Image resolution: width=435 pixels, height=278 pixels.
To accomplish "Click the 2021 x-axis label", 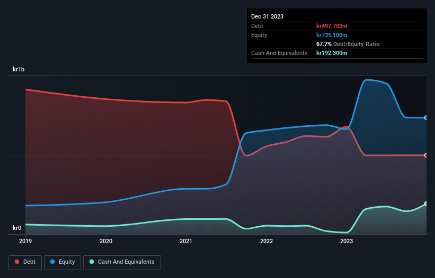I will [x=186, y=241].
